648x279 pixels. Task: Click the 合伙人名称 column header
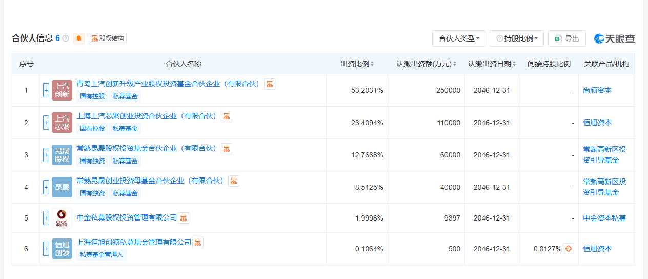click(184, 64)
